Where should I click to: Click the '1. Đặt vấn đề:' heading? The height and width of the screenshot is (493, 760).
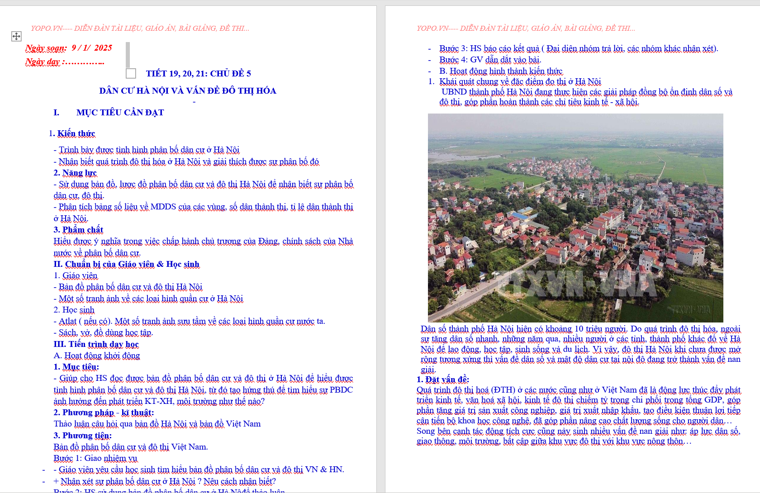pyautogui.click(x=443, y=379)
